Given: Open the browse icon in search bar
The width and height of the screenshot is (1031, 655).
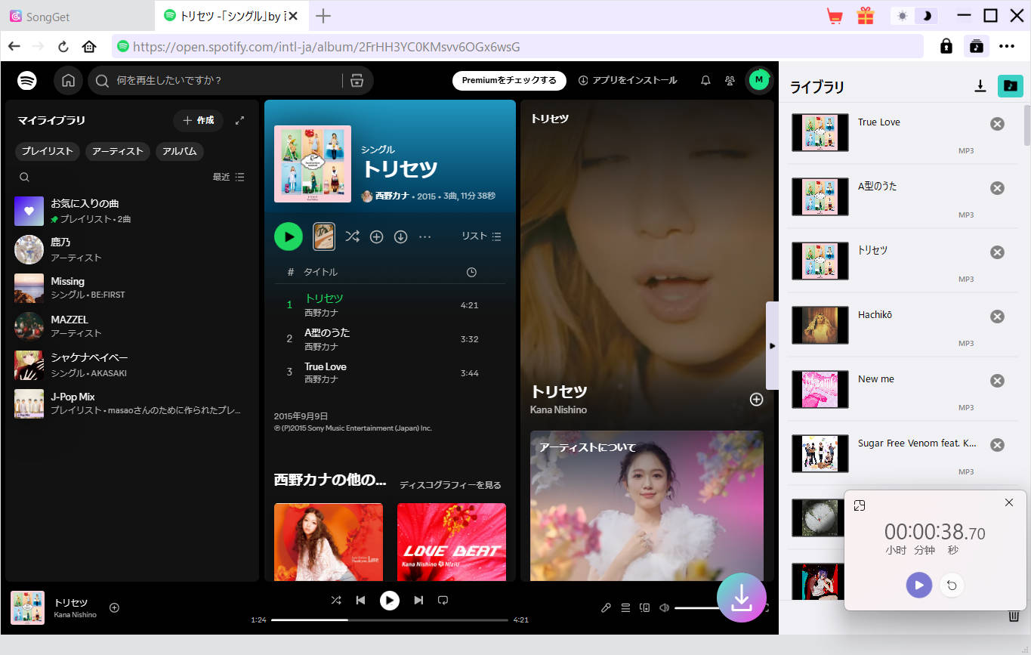Looking at the screenshot, I should coord(357,80).
